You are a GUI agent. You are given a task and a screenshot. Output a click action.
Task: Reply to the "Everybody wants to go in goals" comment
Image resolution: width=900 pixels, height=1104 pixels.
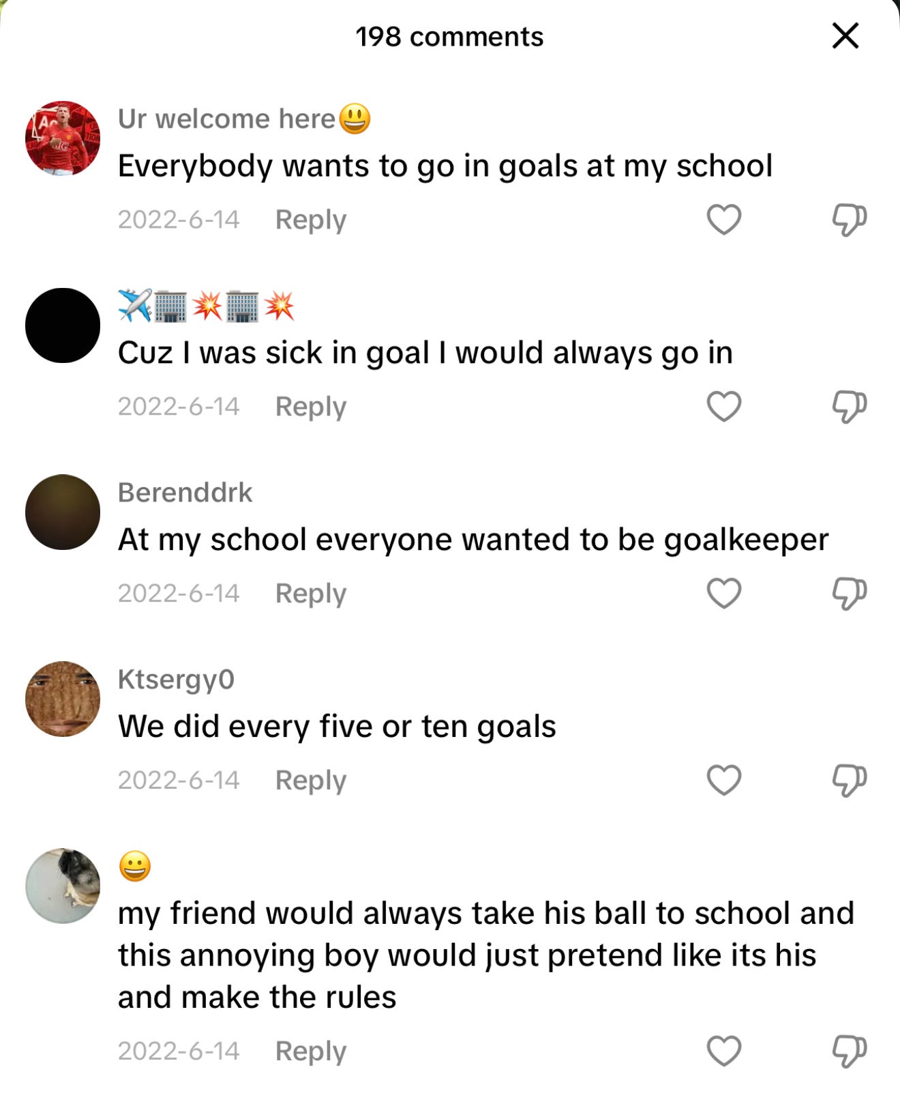pos(311,220)
